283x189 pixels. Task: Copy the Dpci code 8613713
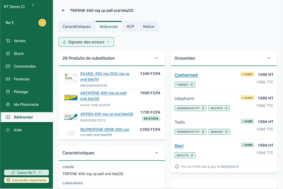click(x=192, y=155)
